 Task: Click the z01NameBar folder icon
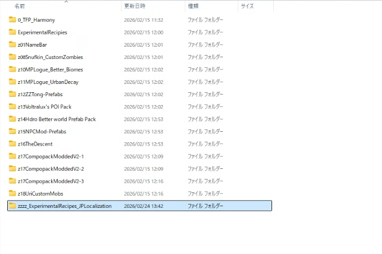pyautogui.click(x=12, y=45)
